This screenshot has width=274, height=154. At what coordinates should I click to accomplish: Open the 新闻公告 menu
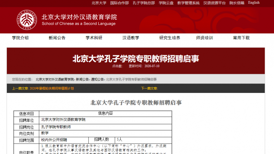(57, 38)
